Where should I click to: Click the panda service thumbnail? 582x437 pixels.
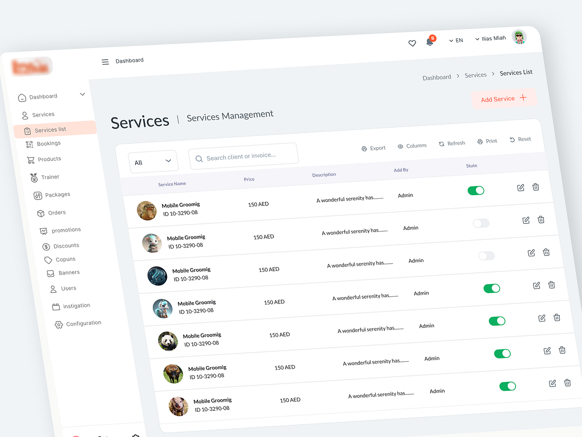168,341
